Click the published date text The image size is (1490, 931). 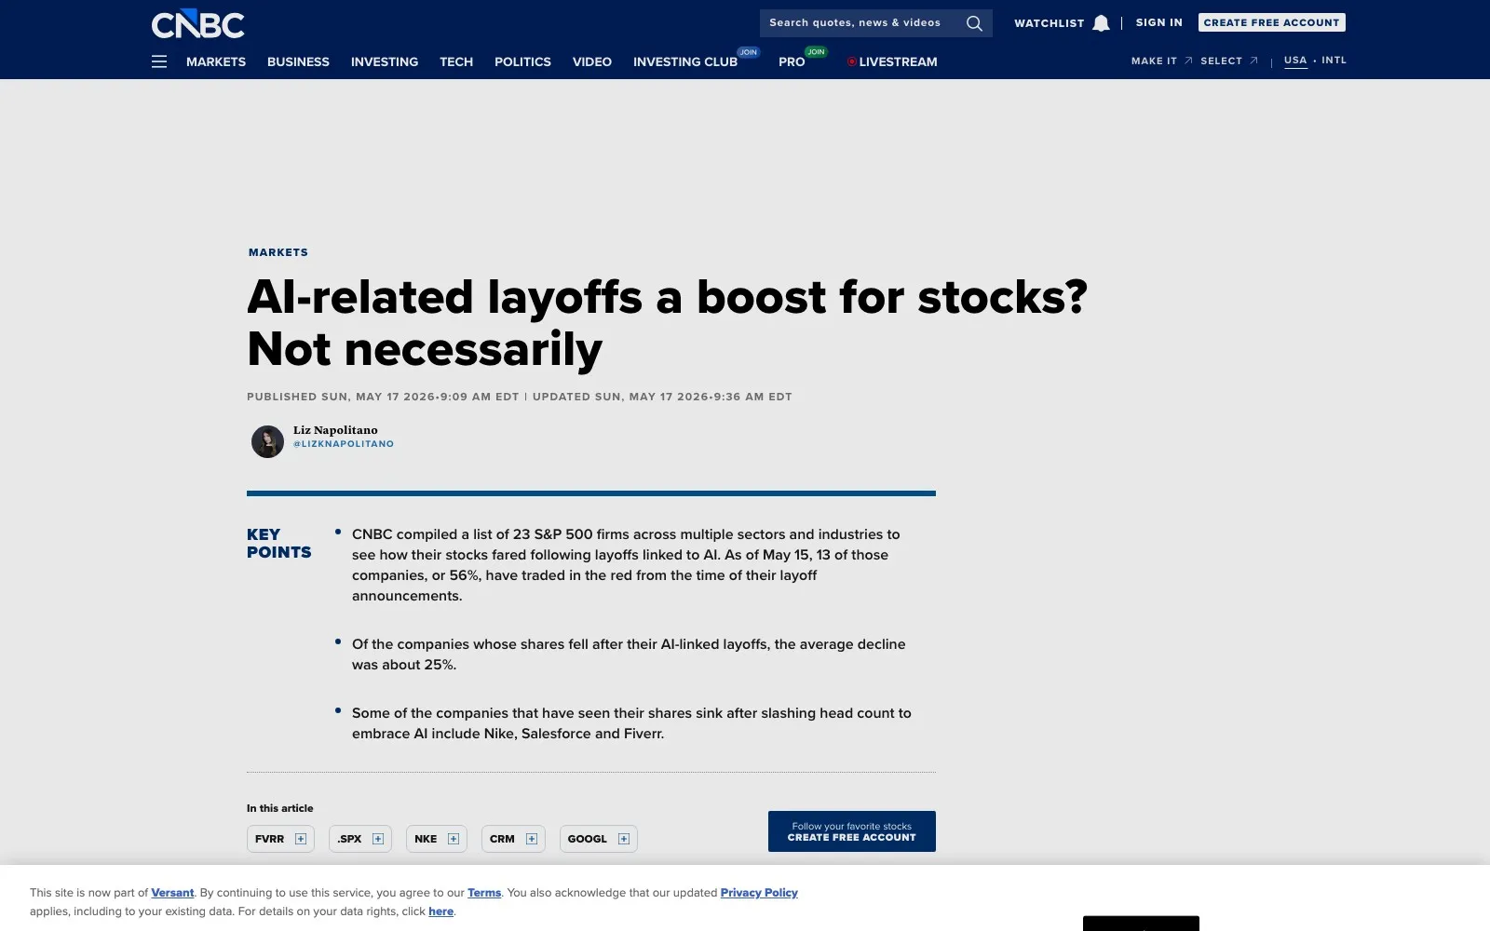click(x=383, y=397)
